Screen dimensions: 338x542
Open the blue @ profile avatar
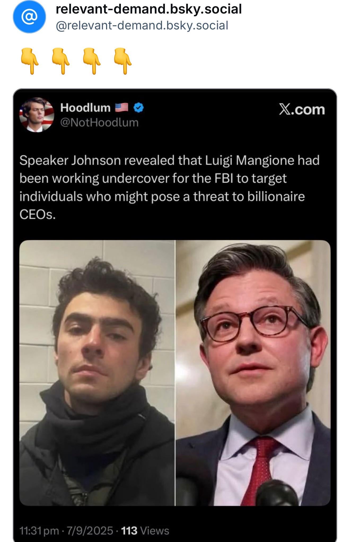click(x=29, y=17)
